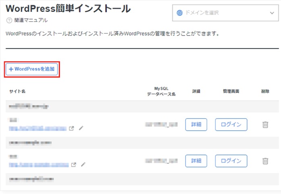Open the second site's blurred URL link
The width and height of the screenshot is (281, 194).
tap(38, 165)
